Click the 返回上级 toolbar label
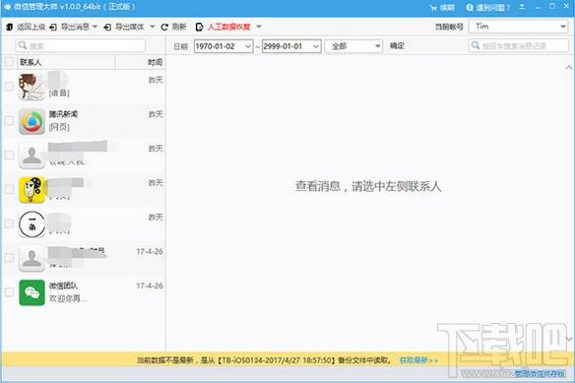The image size is (575, 383). tap(31, 28)
